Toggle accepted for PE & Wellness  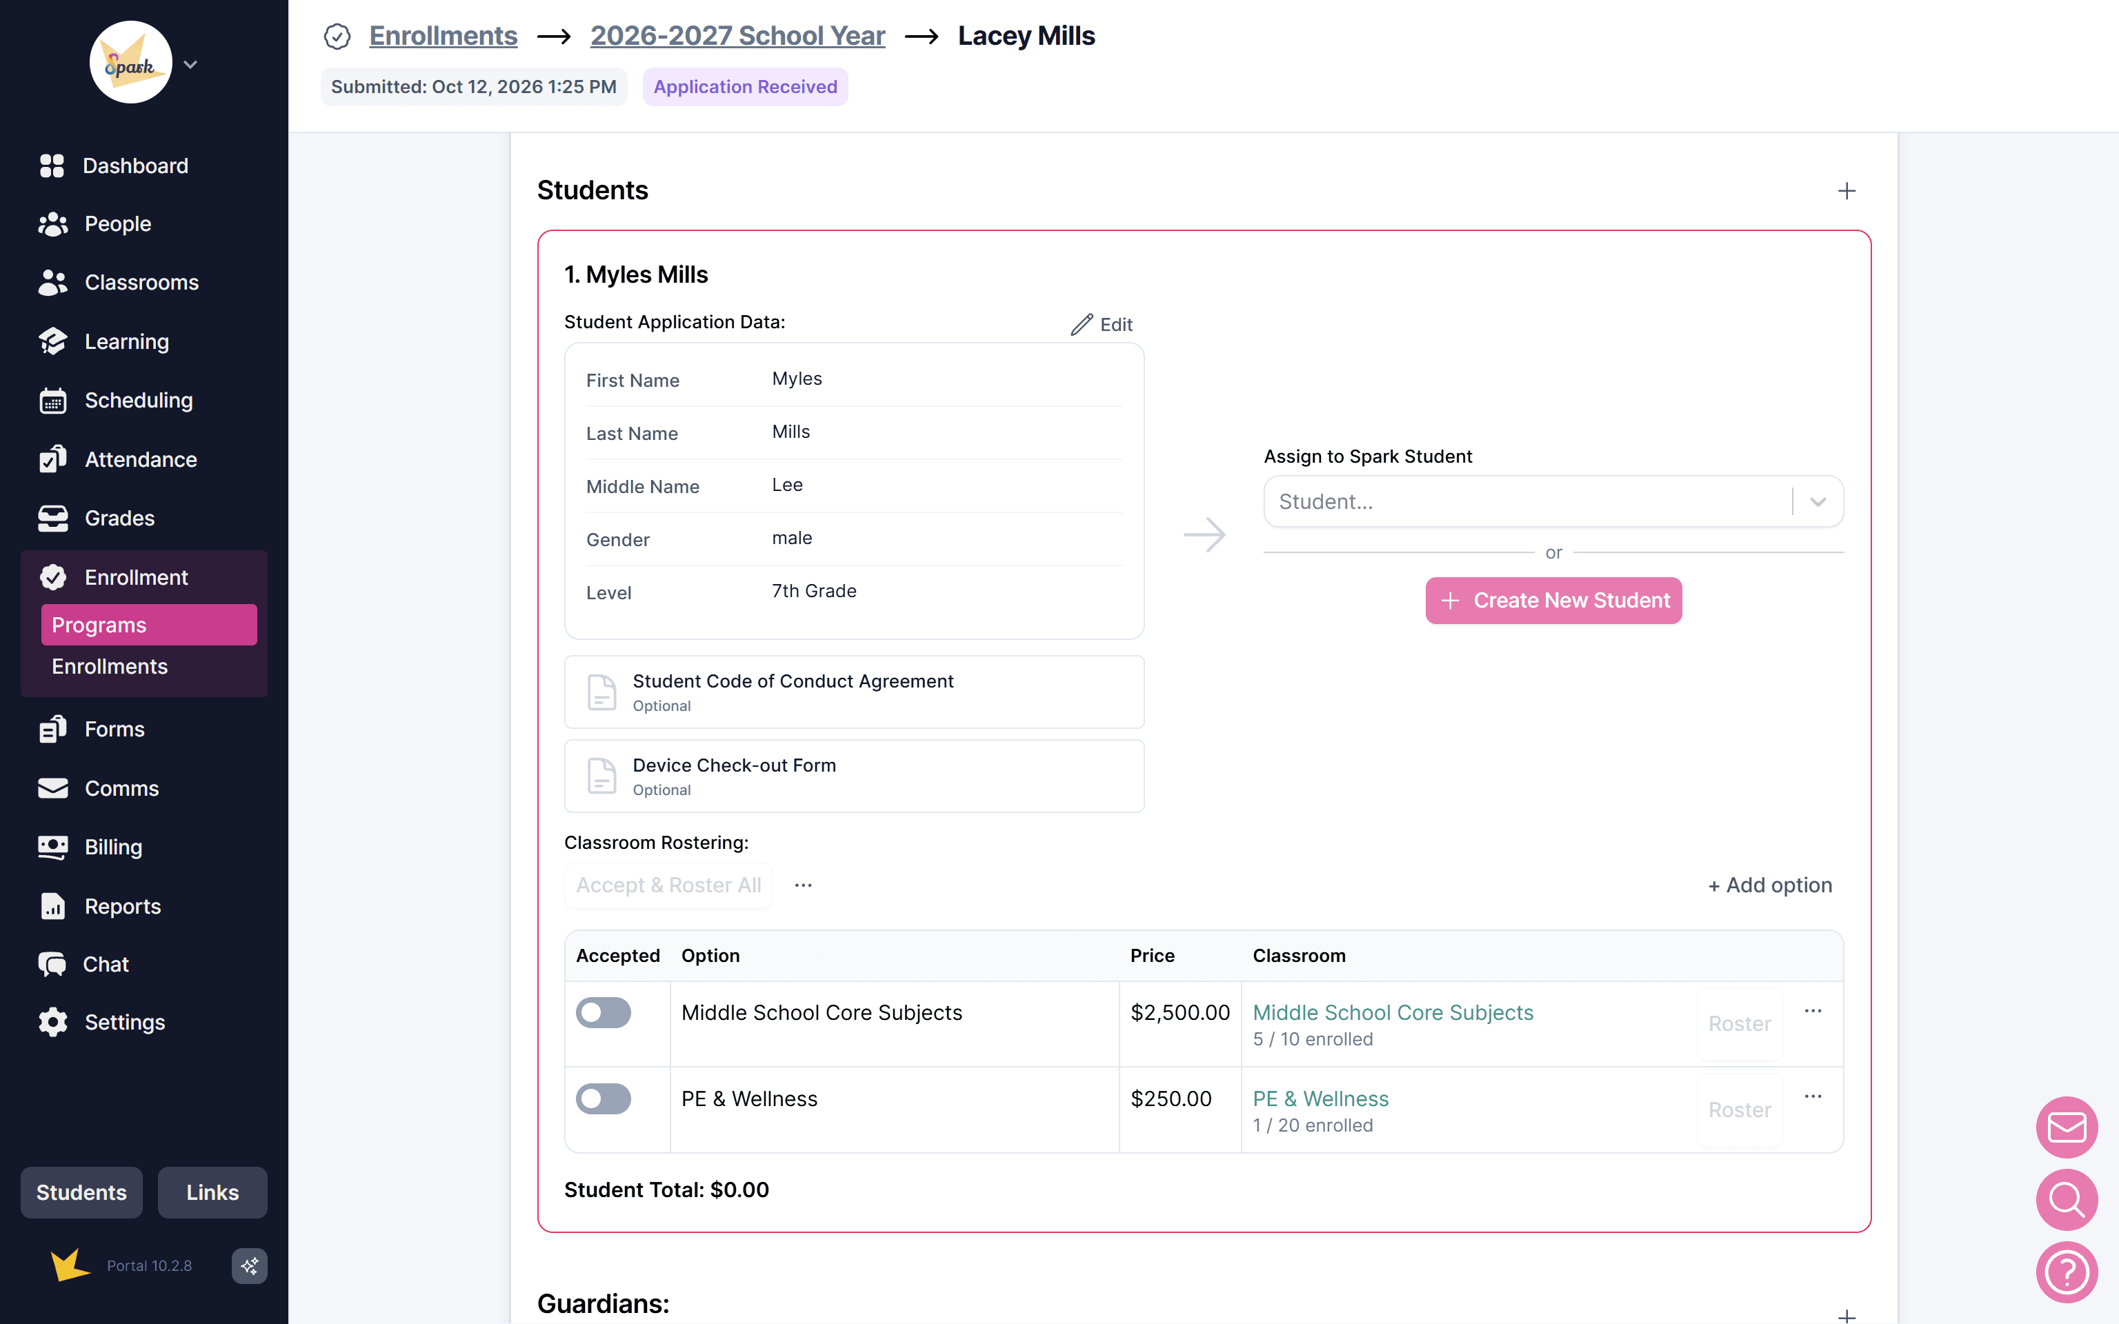(604, 1098)
